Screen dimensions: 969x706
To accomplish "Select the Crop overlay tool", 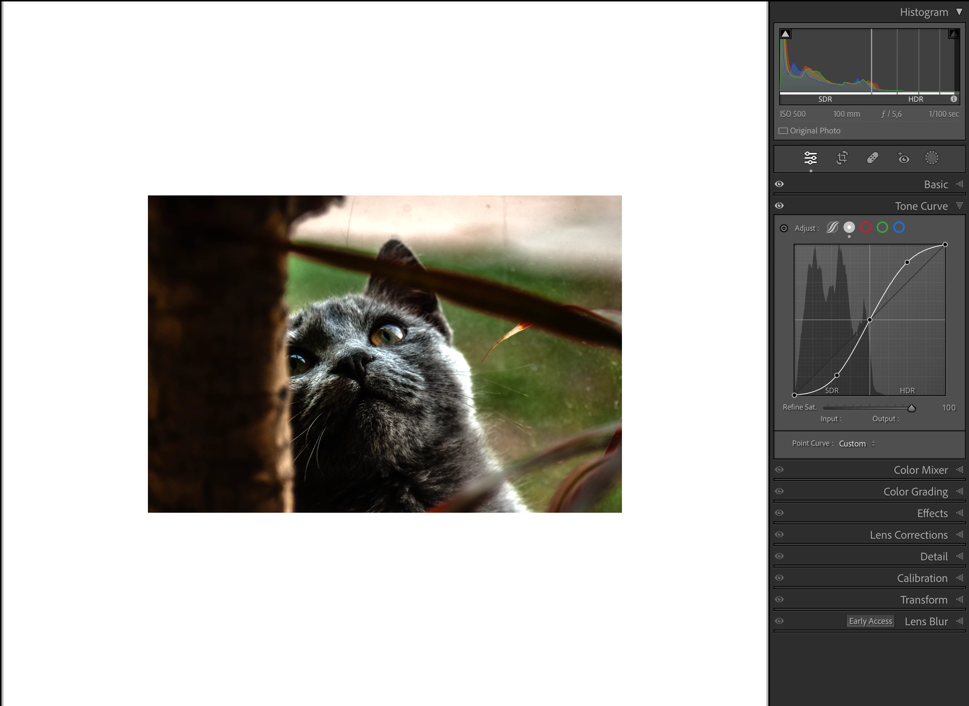I will (x=842, y=158).
